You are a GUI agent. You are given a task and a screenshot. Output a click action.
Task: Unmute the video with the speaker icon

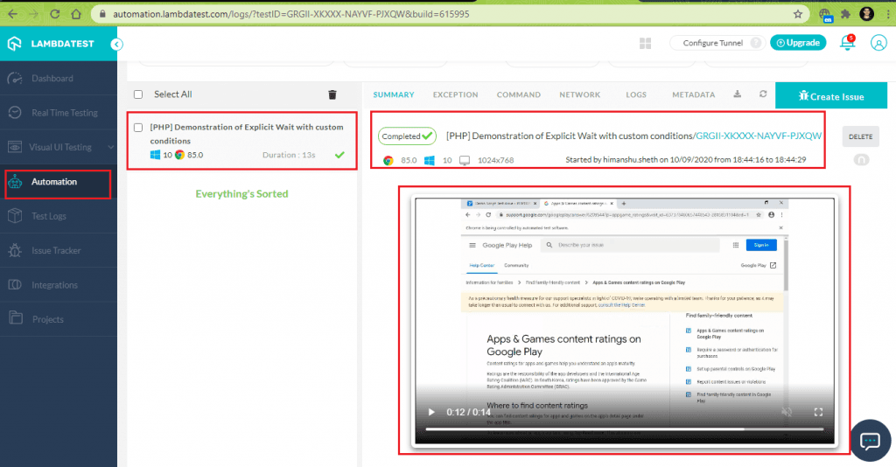pos(787,412)
